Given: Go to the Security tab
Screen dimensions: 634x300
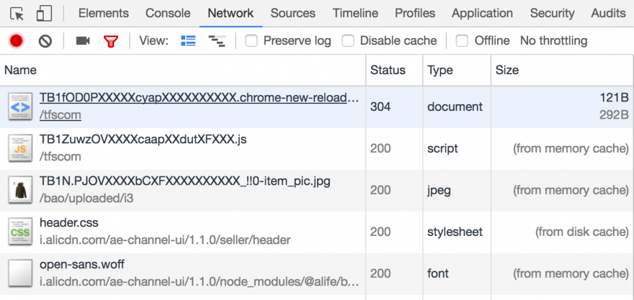Looking at the screenshot, I should point(552,13).
